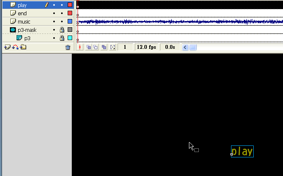Click end layer first keyframe
This screenshot has height=176, width=283.
(x=78, y=15)
